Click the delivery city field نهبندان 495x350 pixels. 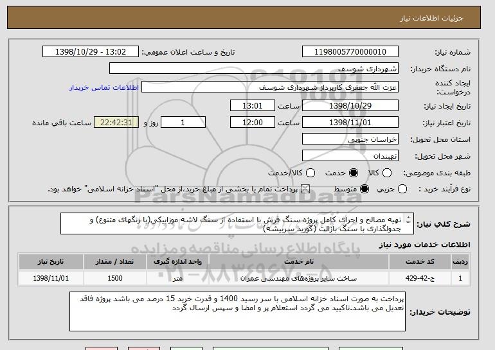(350, 156)
